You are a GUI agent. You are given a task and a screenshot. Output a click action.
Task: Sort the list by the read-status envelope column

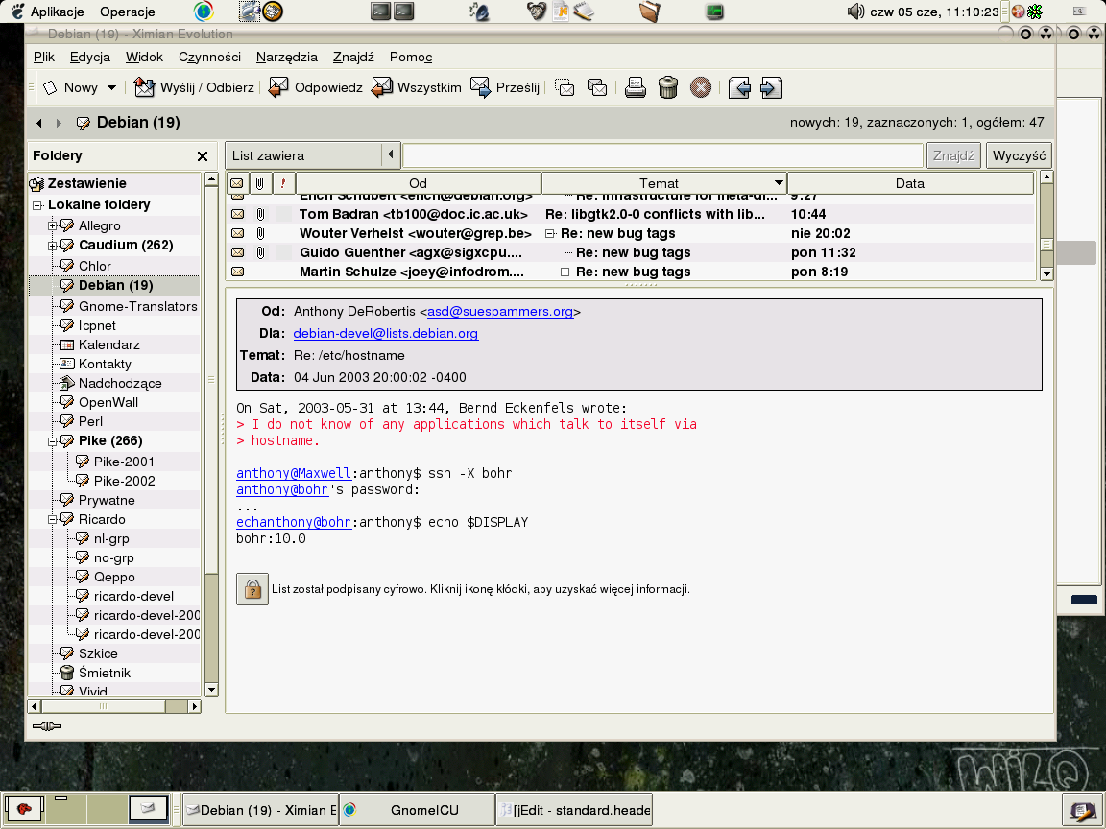click(x=236, y=183)
